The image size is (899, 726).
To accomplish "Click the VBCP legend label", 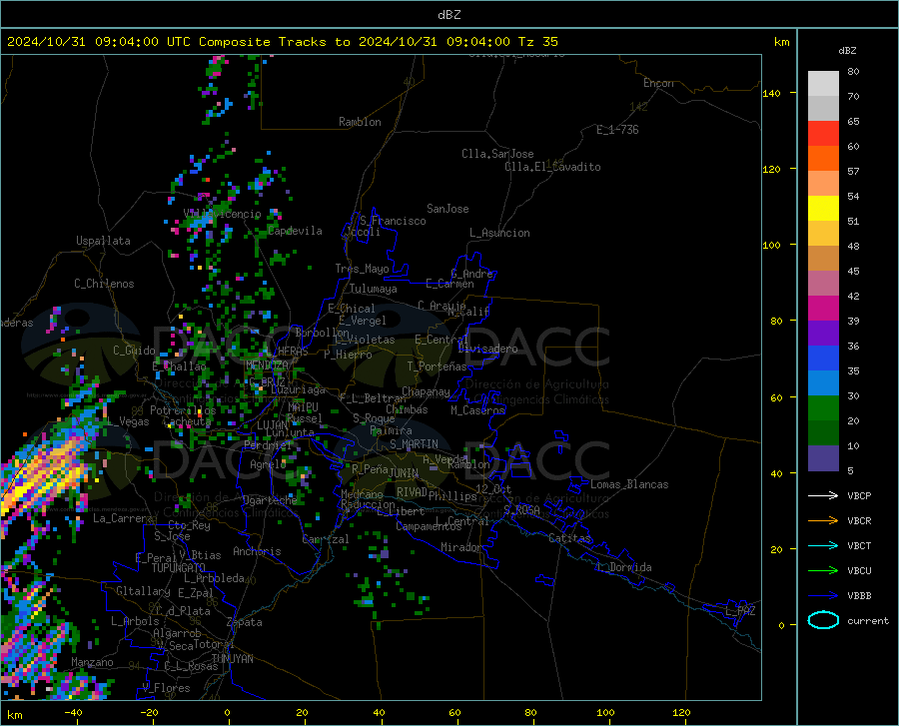I will click(859, 495).
